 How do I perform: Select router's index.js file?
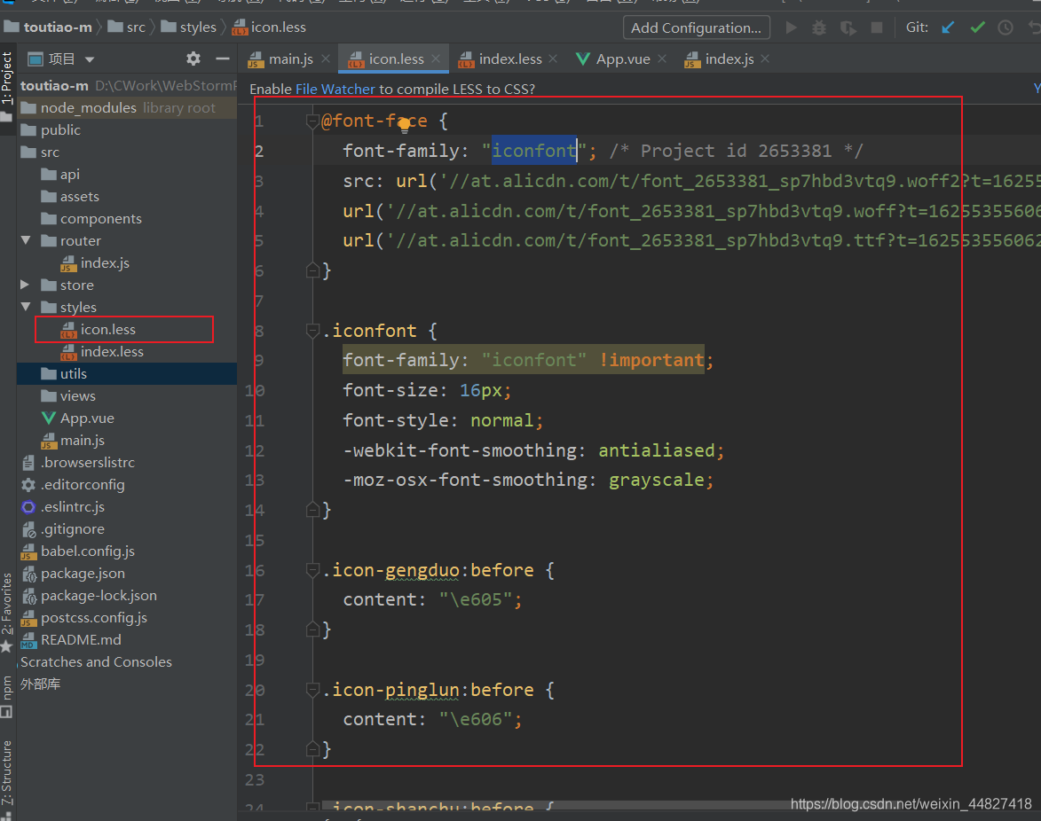127,263
